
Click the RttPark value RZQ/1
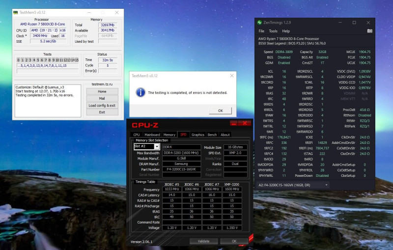coord(365,126)
